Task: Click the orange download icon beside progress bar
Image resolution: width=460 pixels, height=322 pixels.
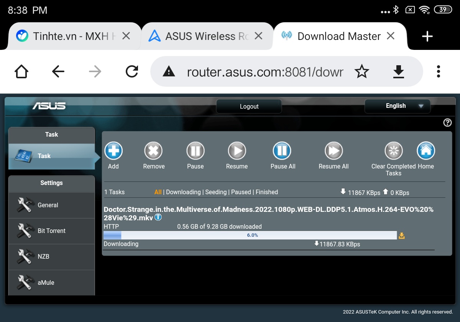Action: point(402,236)
